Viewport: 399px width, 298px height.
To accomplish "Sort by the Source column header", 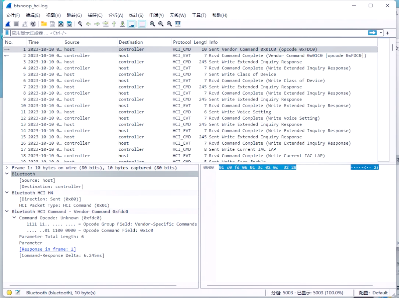I will 90,42.
